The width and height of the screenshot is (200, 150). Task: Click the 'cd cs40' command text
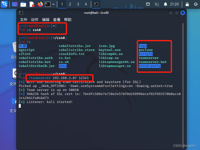tap(34, 30)
